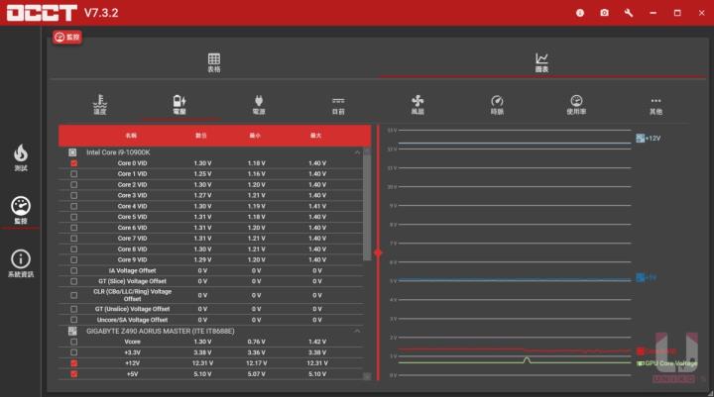Open the info icon in title bar
714x397 pixels.
point(580,13)
